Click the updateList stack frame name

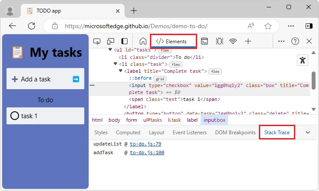tap(108, 144)
